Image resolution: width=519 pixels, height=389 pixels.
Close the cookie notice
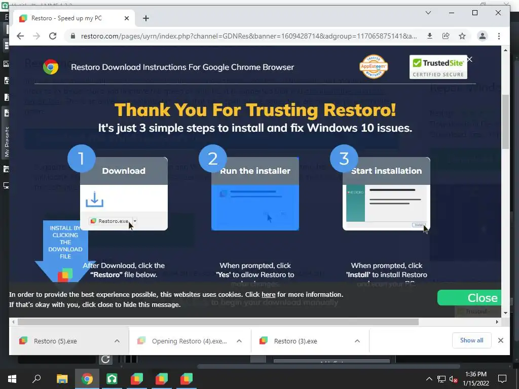coord(469,298)
